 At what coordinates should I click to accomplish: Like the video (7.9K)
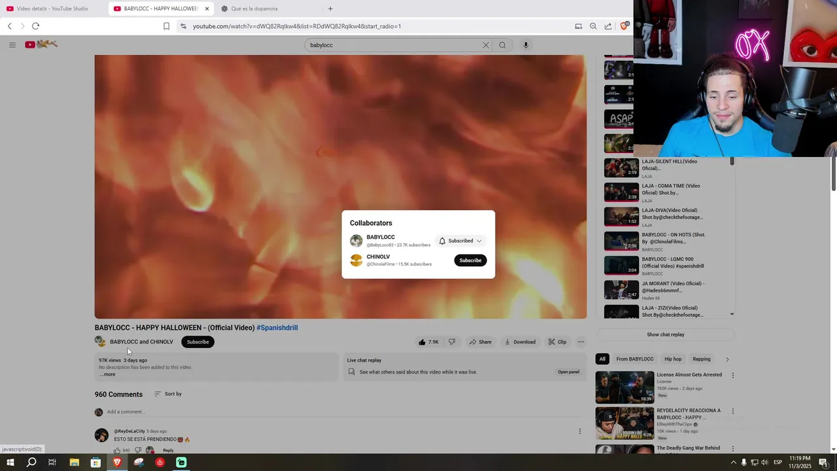429,341
